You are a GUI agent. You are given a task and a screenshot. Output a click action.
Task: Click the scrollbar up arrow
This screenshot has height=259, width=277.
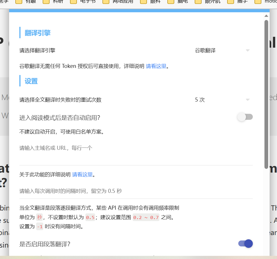click(266, 15)
